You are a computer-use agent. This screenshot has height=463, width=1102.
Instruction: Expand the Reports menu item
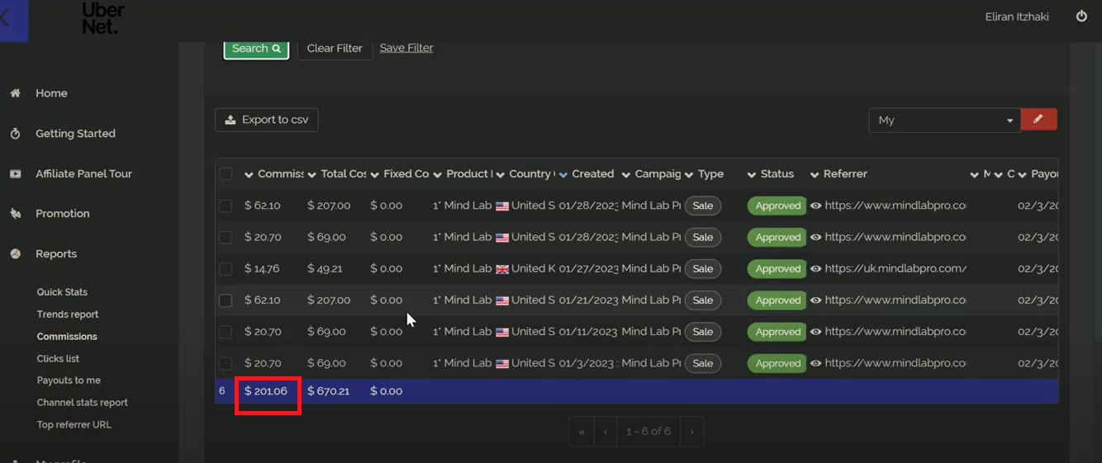coord(56,254)
